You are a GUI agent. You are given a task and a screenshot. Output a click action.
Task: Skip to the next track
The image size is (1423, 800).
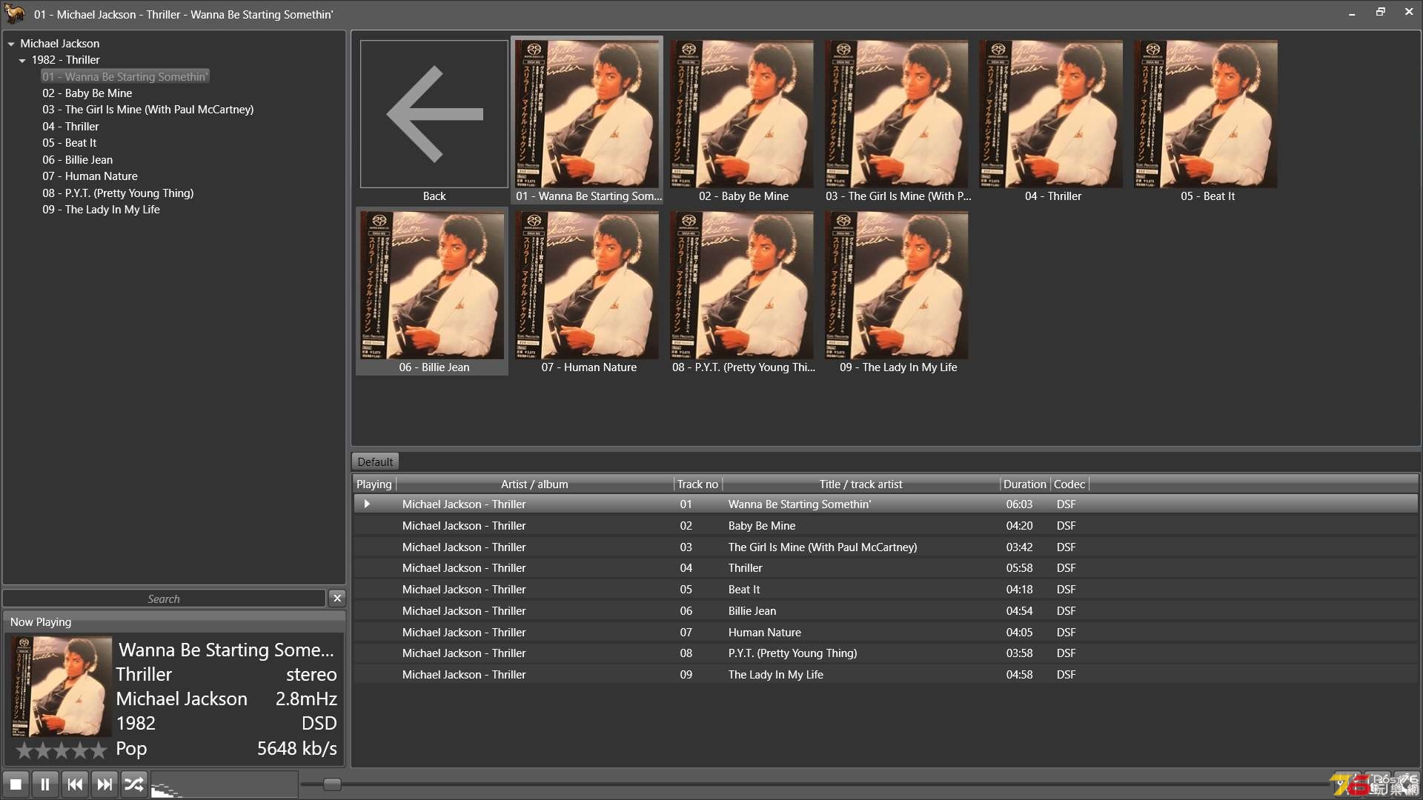105,784
